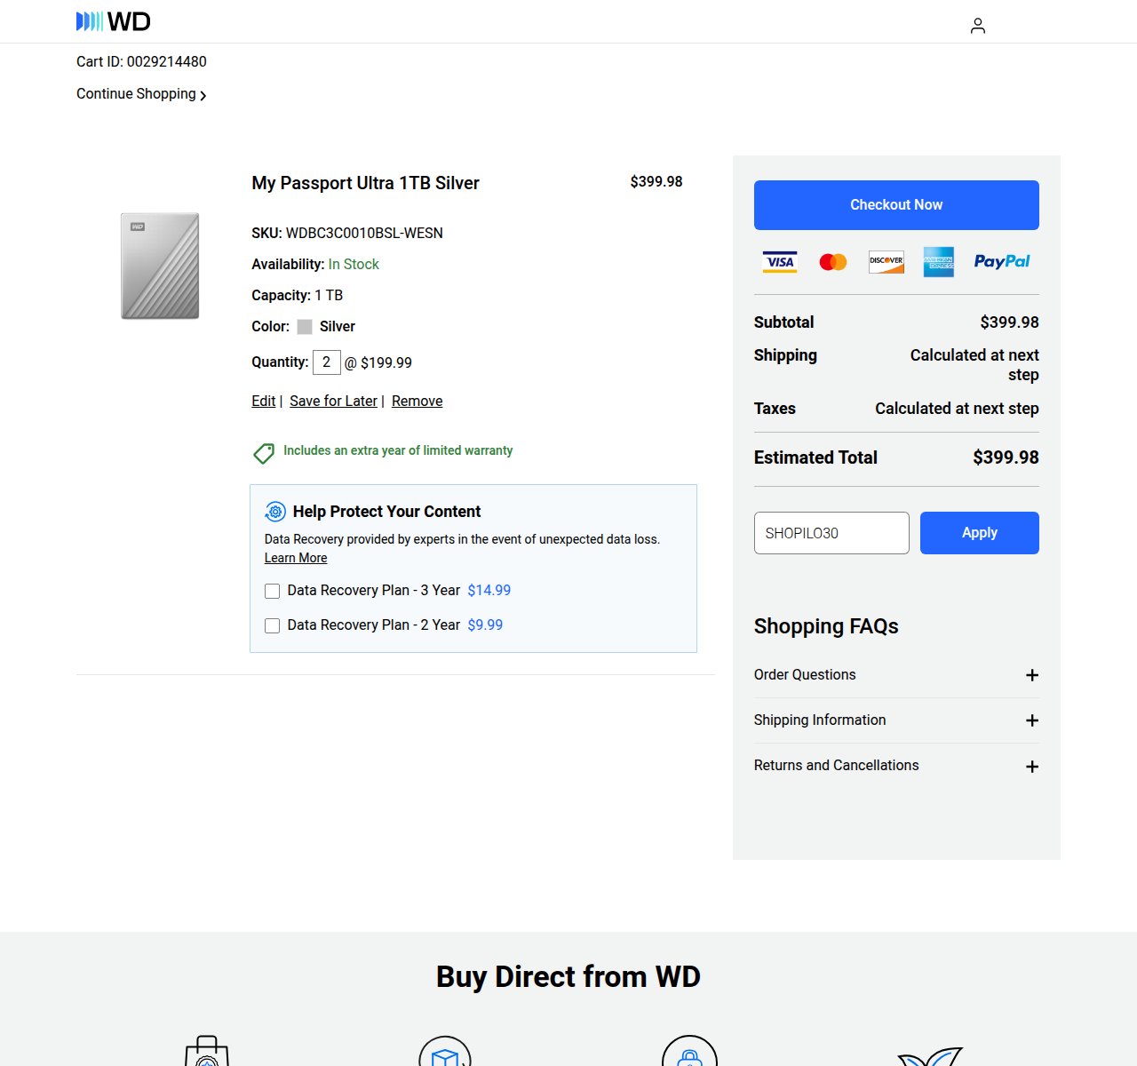Expand Returns and Cancellations FAQ

pos(896,766)
